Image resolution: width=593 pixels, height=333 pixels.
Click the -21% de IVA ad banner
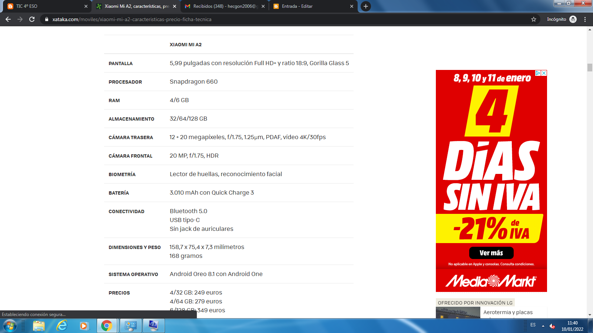click(x=489, y=228)
